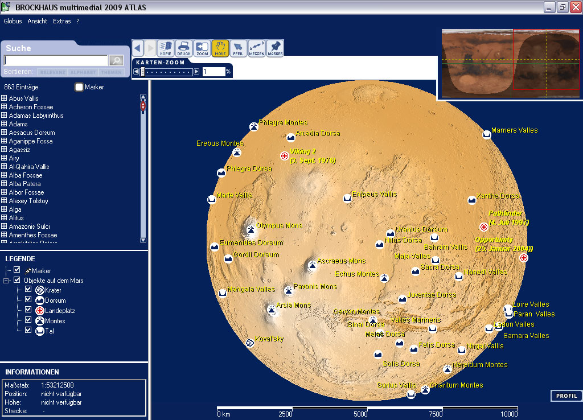Click the Koval'sky crater marker

click(250, 343)
